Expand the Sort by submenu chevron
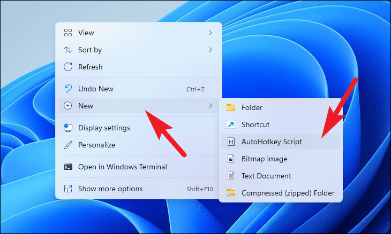 point(210,50)
